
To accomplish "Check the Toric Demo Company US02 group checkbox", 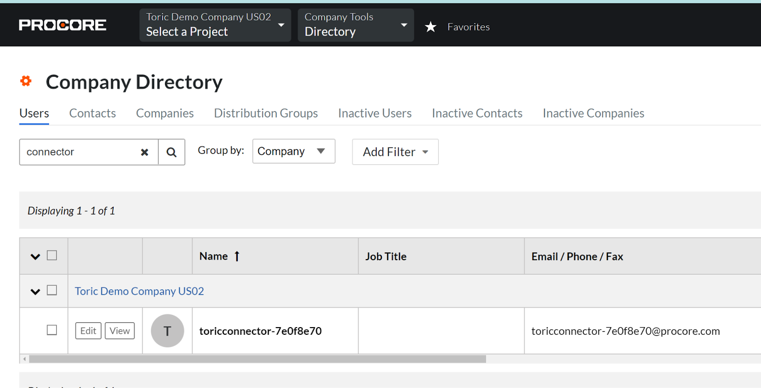I will pos(52,290).
